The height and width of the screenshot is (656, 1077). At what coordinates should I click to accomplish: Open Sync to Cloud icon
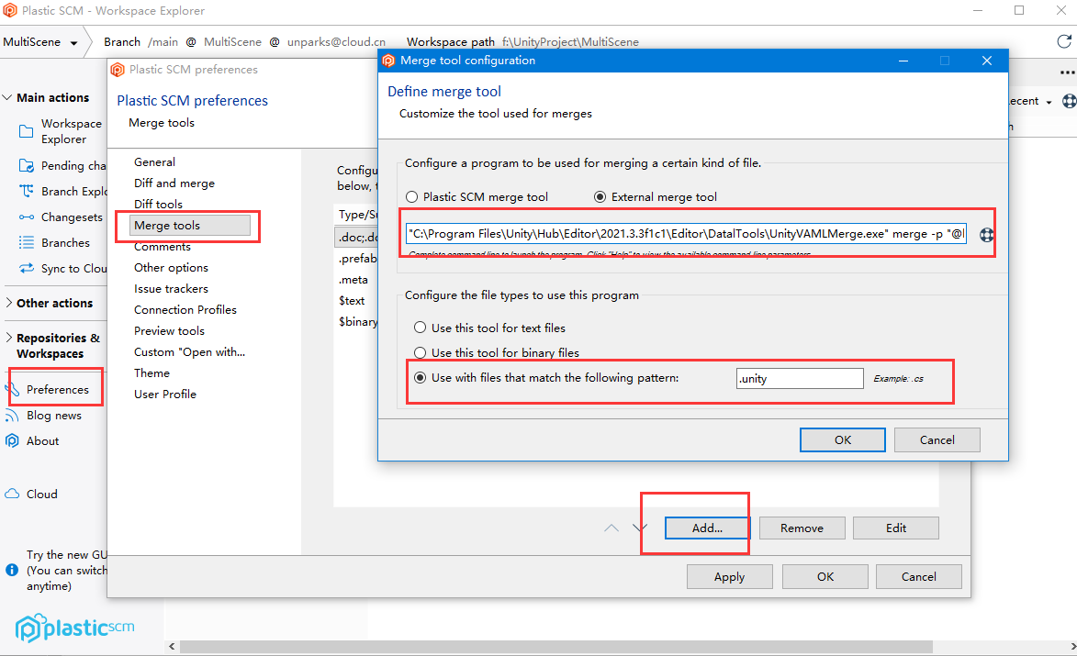26,268
